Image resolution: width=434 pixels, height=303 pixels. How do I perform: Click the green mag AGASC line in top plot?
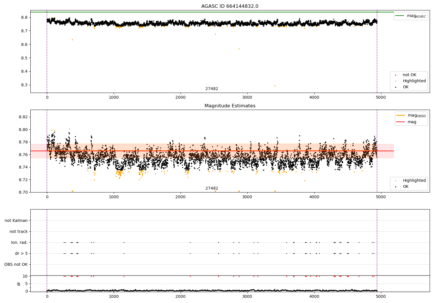tap(212, 12)
